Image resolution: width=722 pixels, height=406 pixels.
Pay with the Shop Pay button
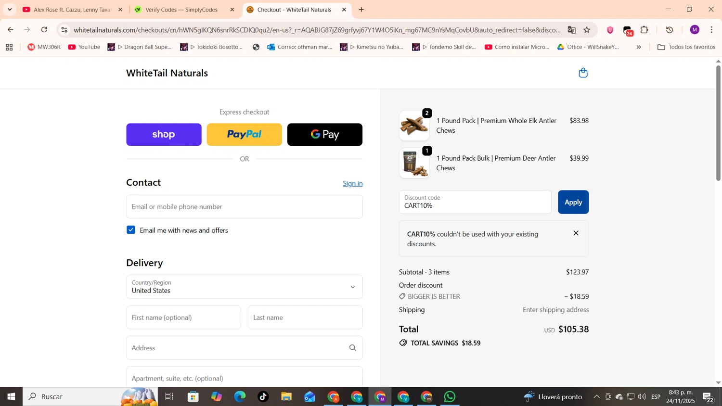(x=164, y=135)
